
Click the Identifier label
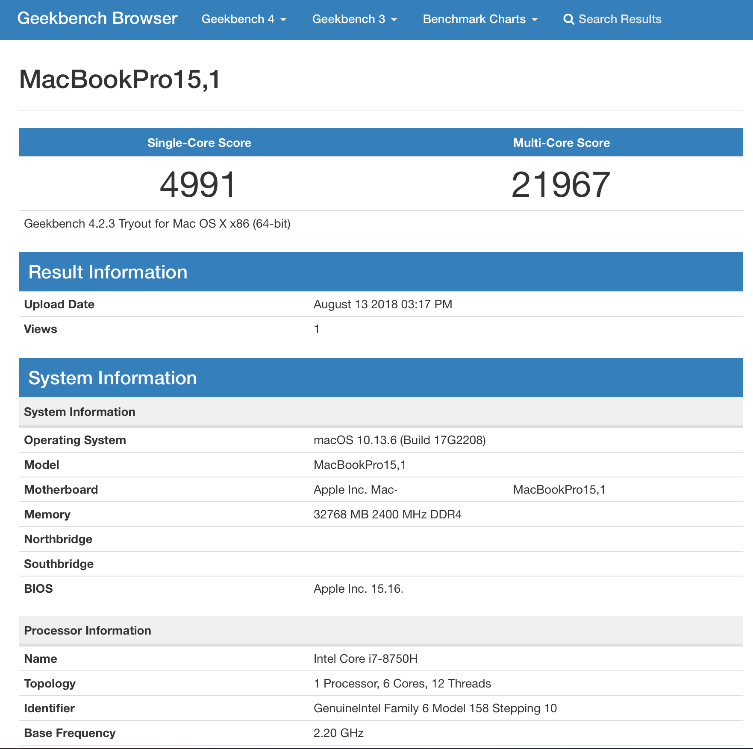coord(49,708)
